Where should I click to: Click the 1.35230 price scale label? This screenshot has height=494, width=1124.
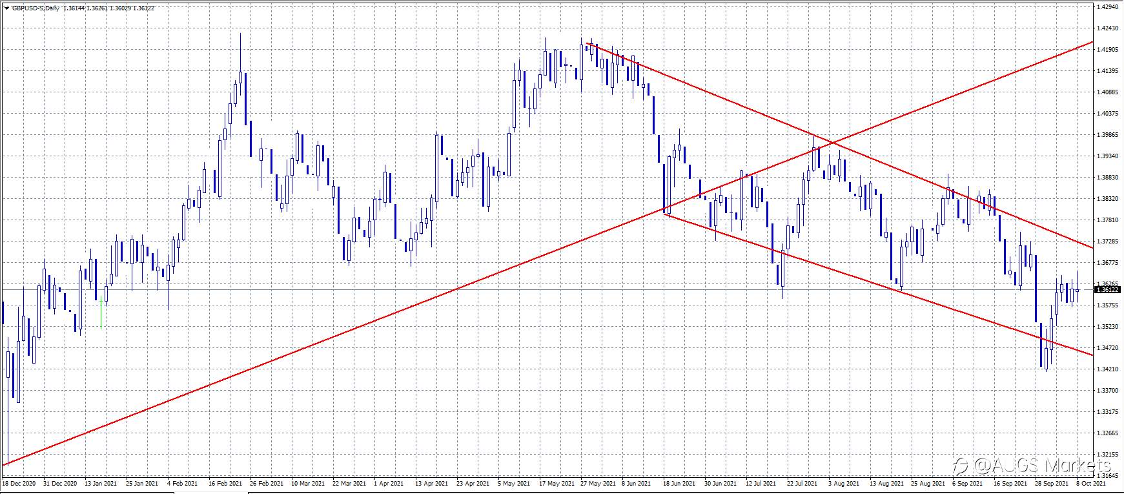pyautogui.click(x=1107, y=326)
